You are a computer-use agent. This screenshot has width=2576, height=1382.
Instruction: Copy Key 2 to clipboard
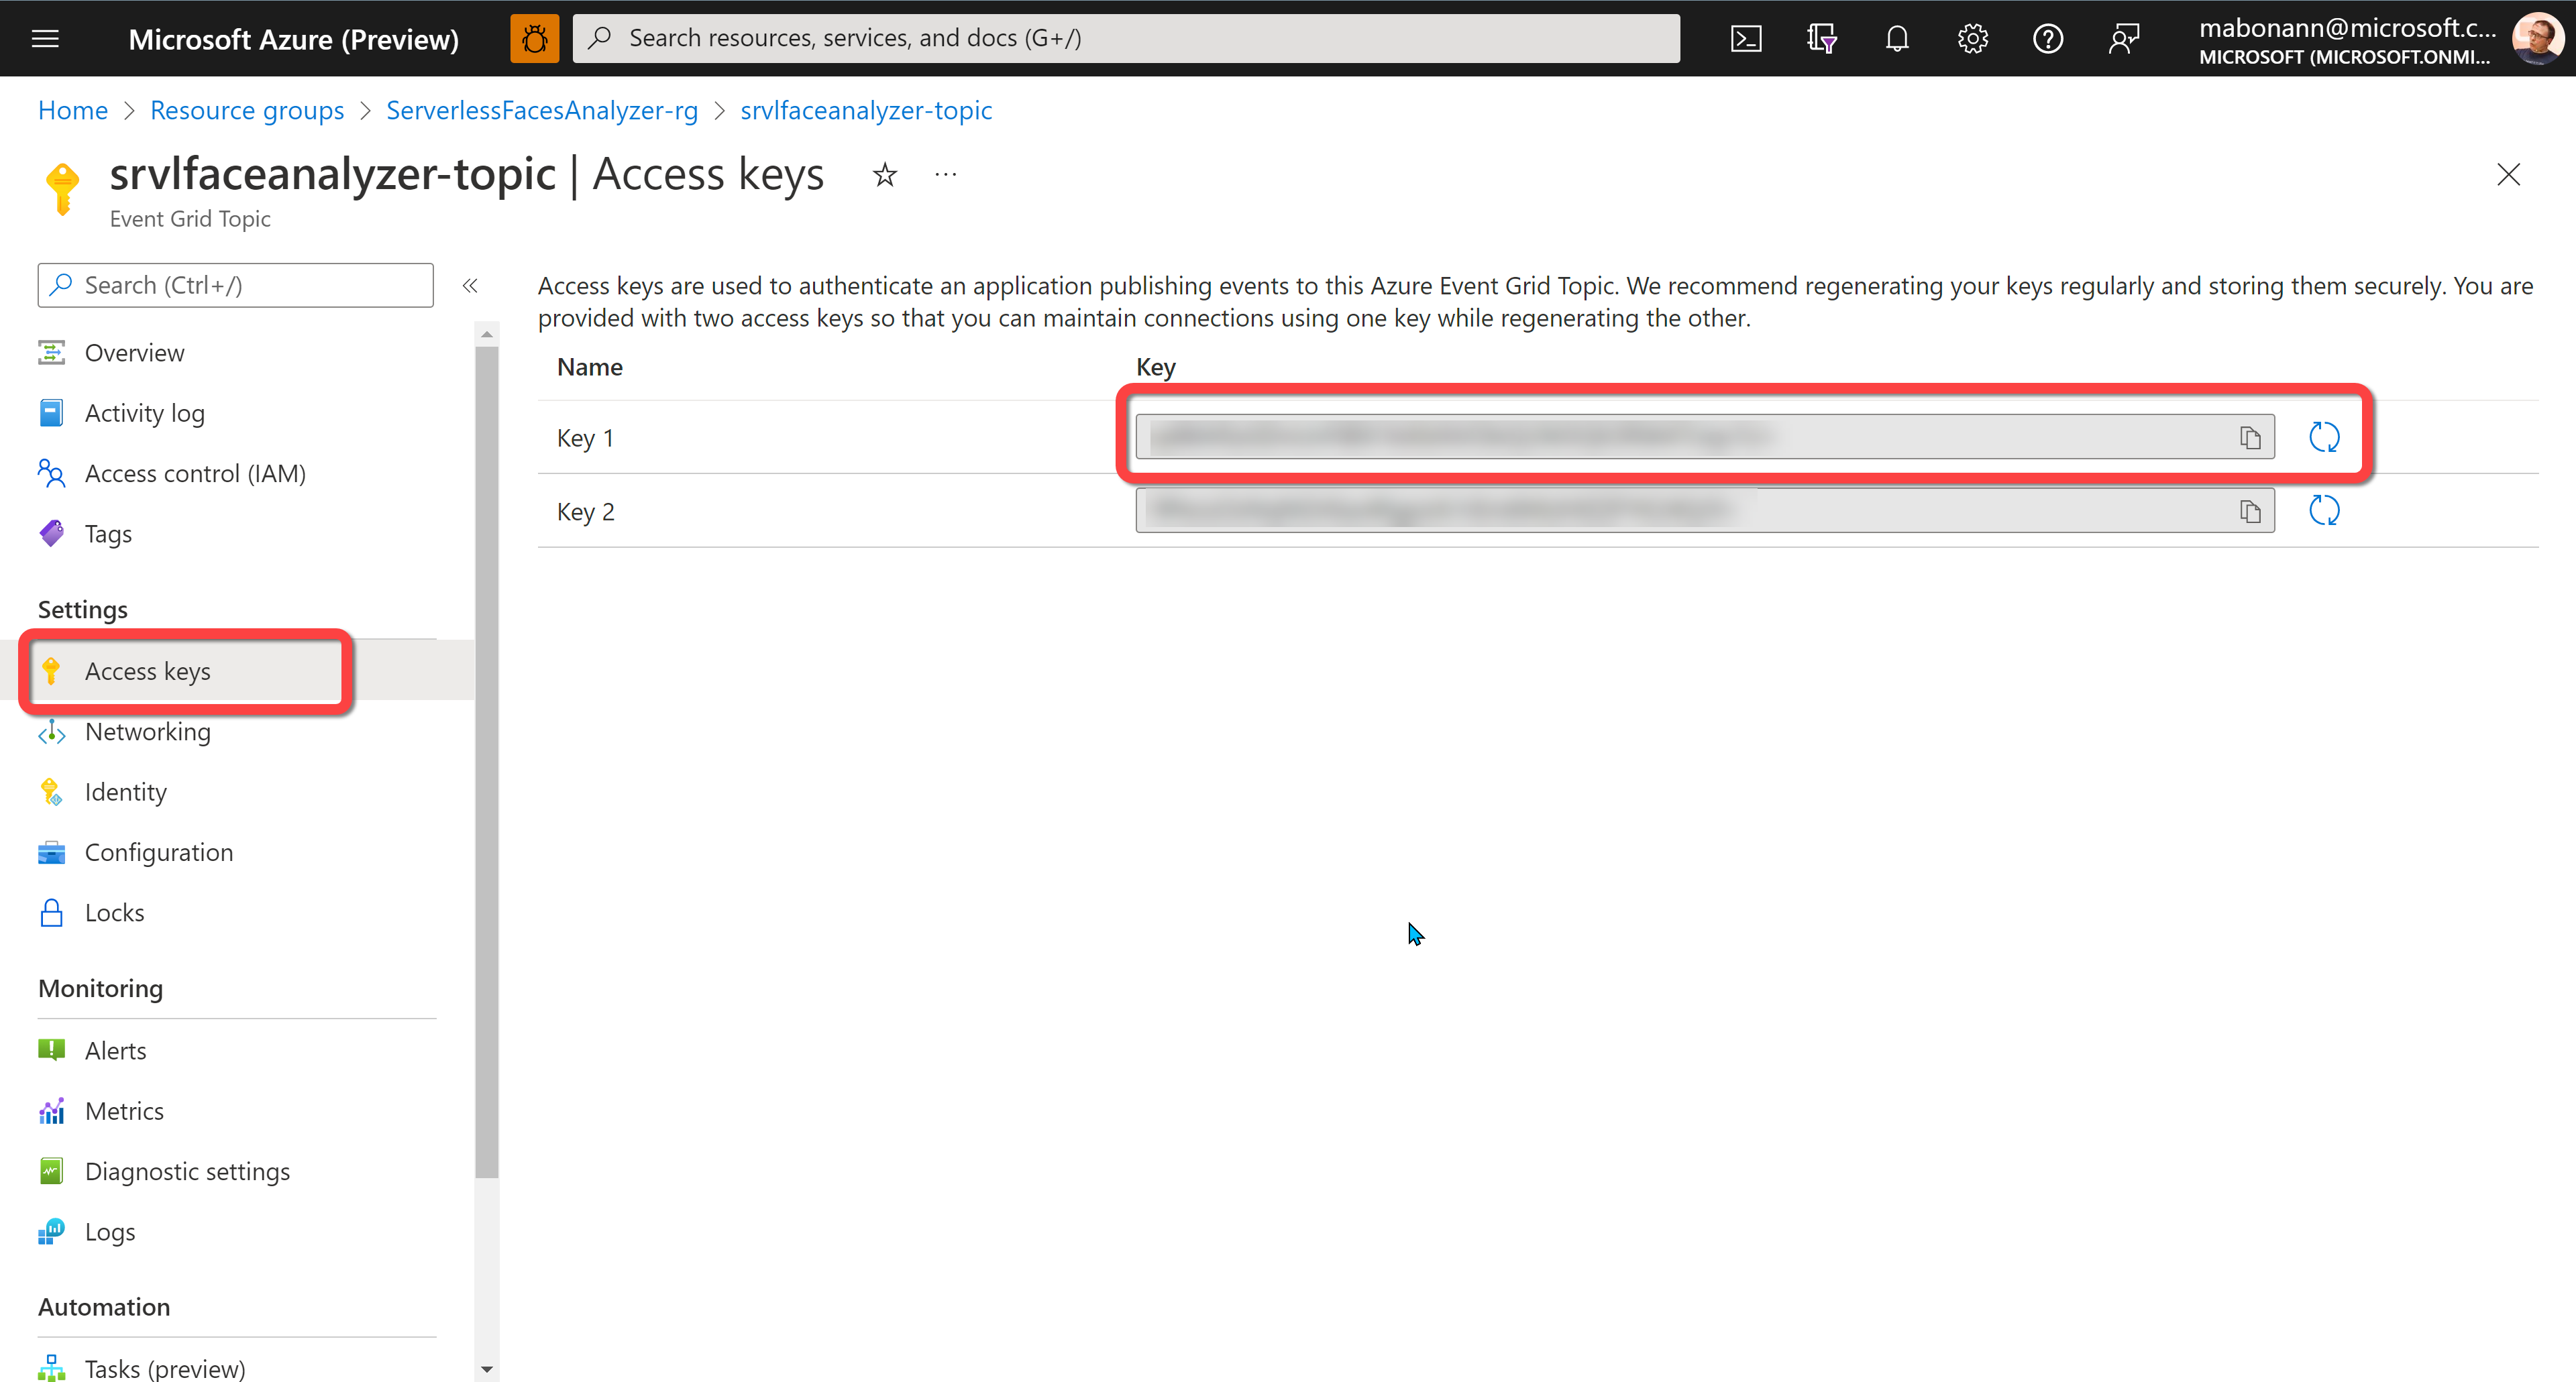point(2249,512)
